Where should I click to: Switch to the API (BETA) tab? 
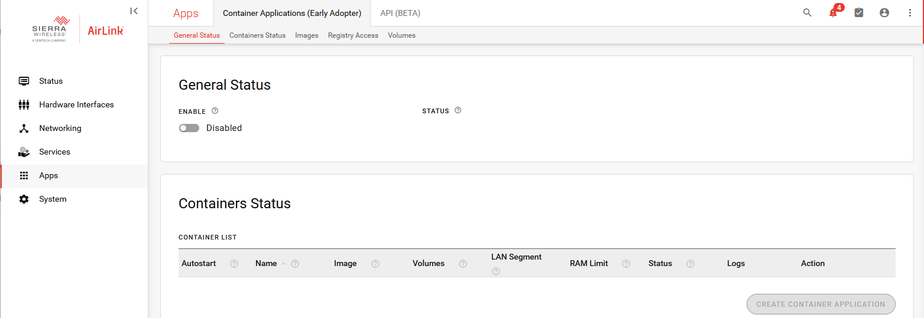[400, 13]
